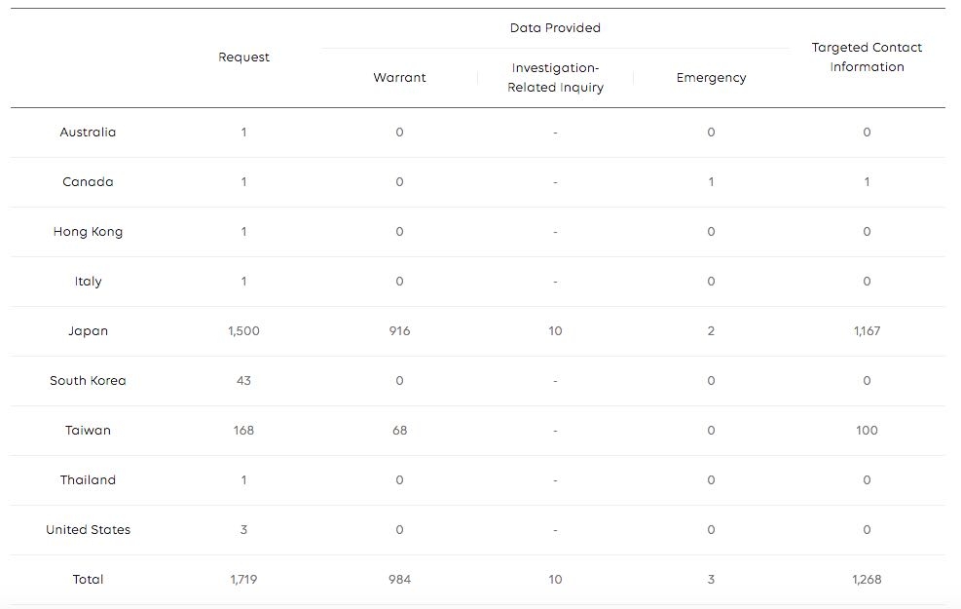Click the Targeted Contact Information header

[x=867, y=57]
